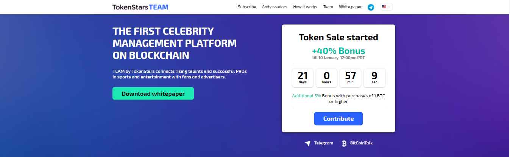Click the paper plane Telegram icon
The width and height of the screenshot is (510, 158).
(307, 143)
